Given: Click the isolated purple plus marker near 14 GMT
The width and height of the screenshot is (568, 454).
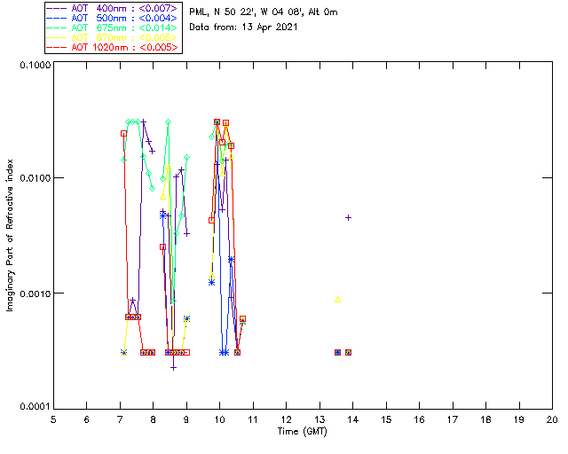Looking at the screenshot, I should (349, 217).
